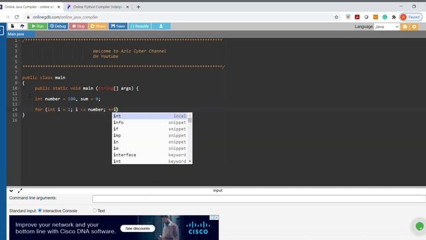Restore down the browser window
The image size is (426, 240).
414,6
